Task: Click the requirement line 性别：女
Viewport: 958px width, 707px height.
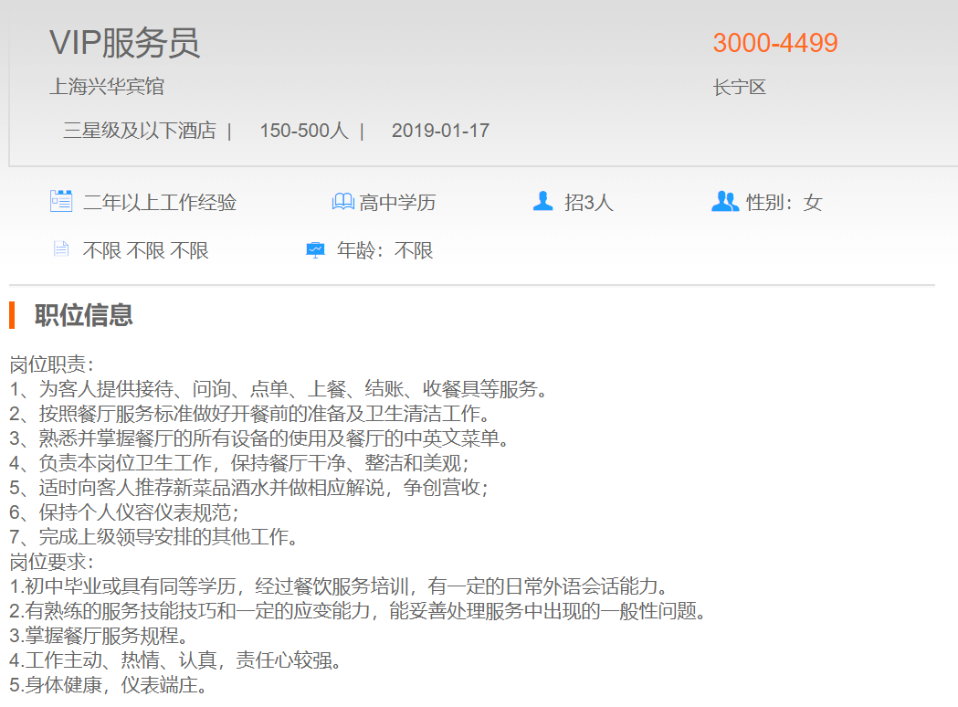Action: click(x=783, y=201)
